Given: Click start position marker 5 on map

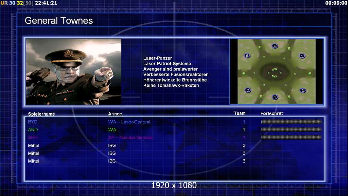Looking at the screenshot, I should 302,56.
